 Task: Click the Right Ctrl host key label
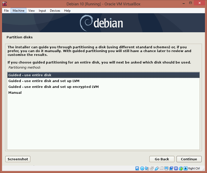pos(194,168)
